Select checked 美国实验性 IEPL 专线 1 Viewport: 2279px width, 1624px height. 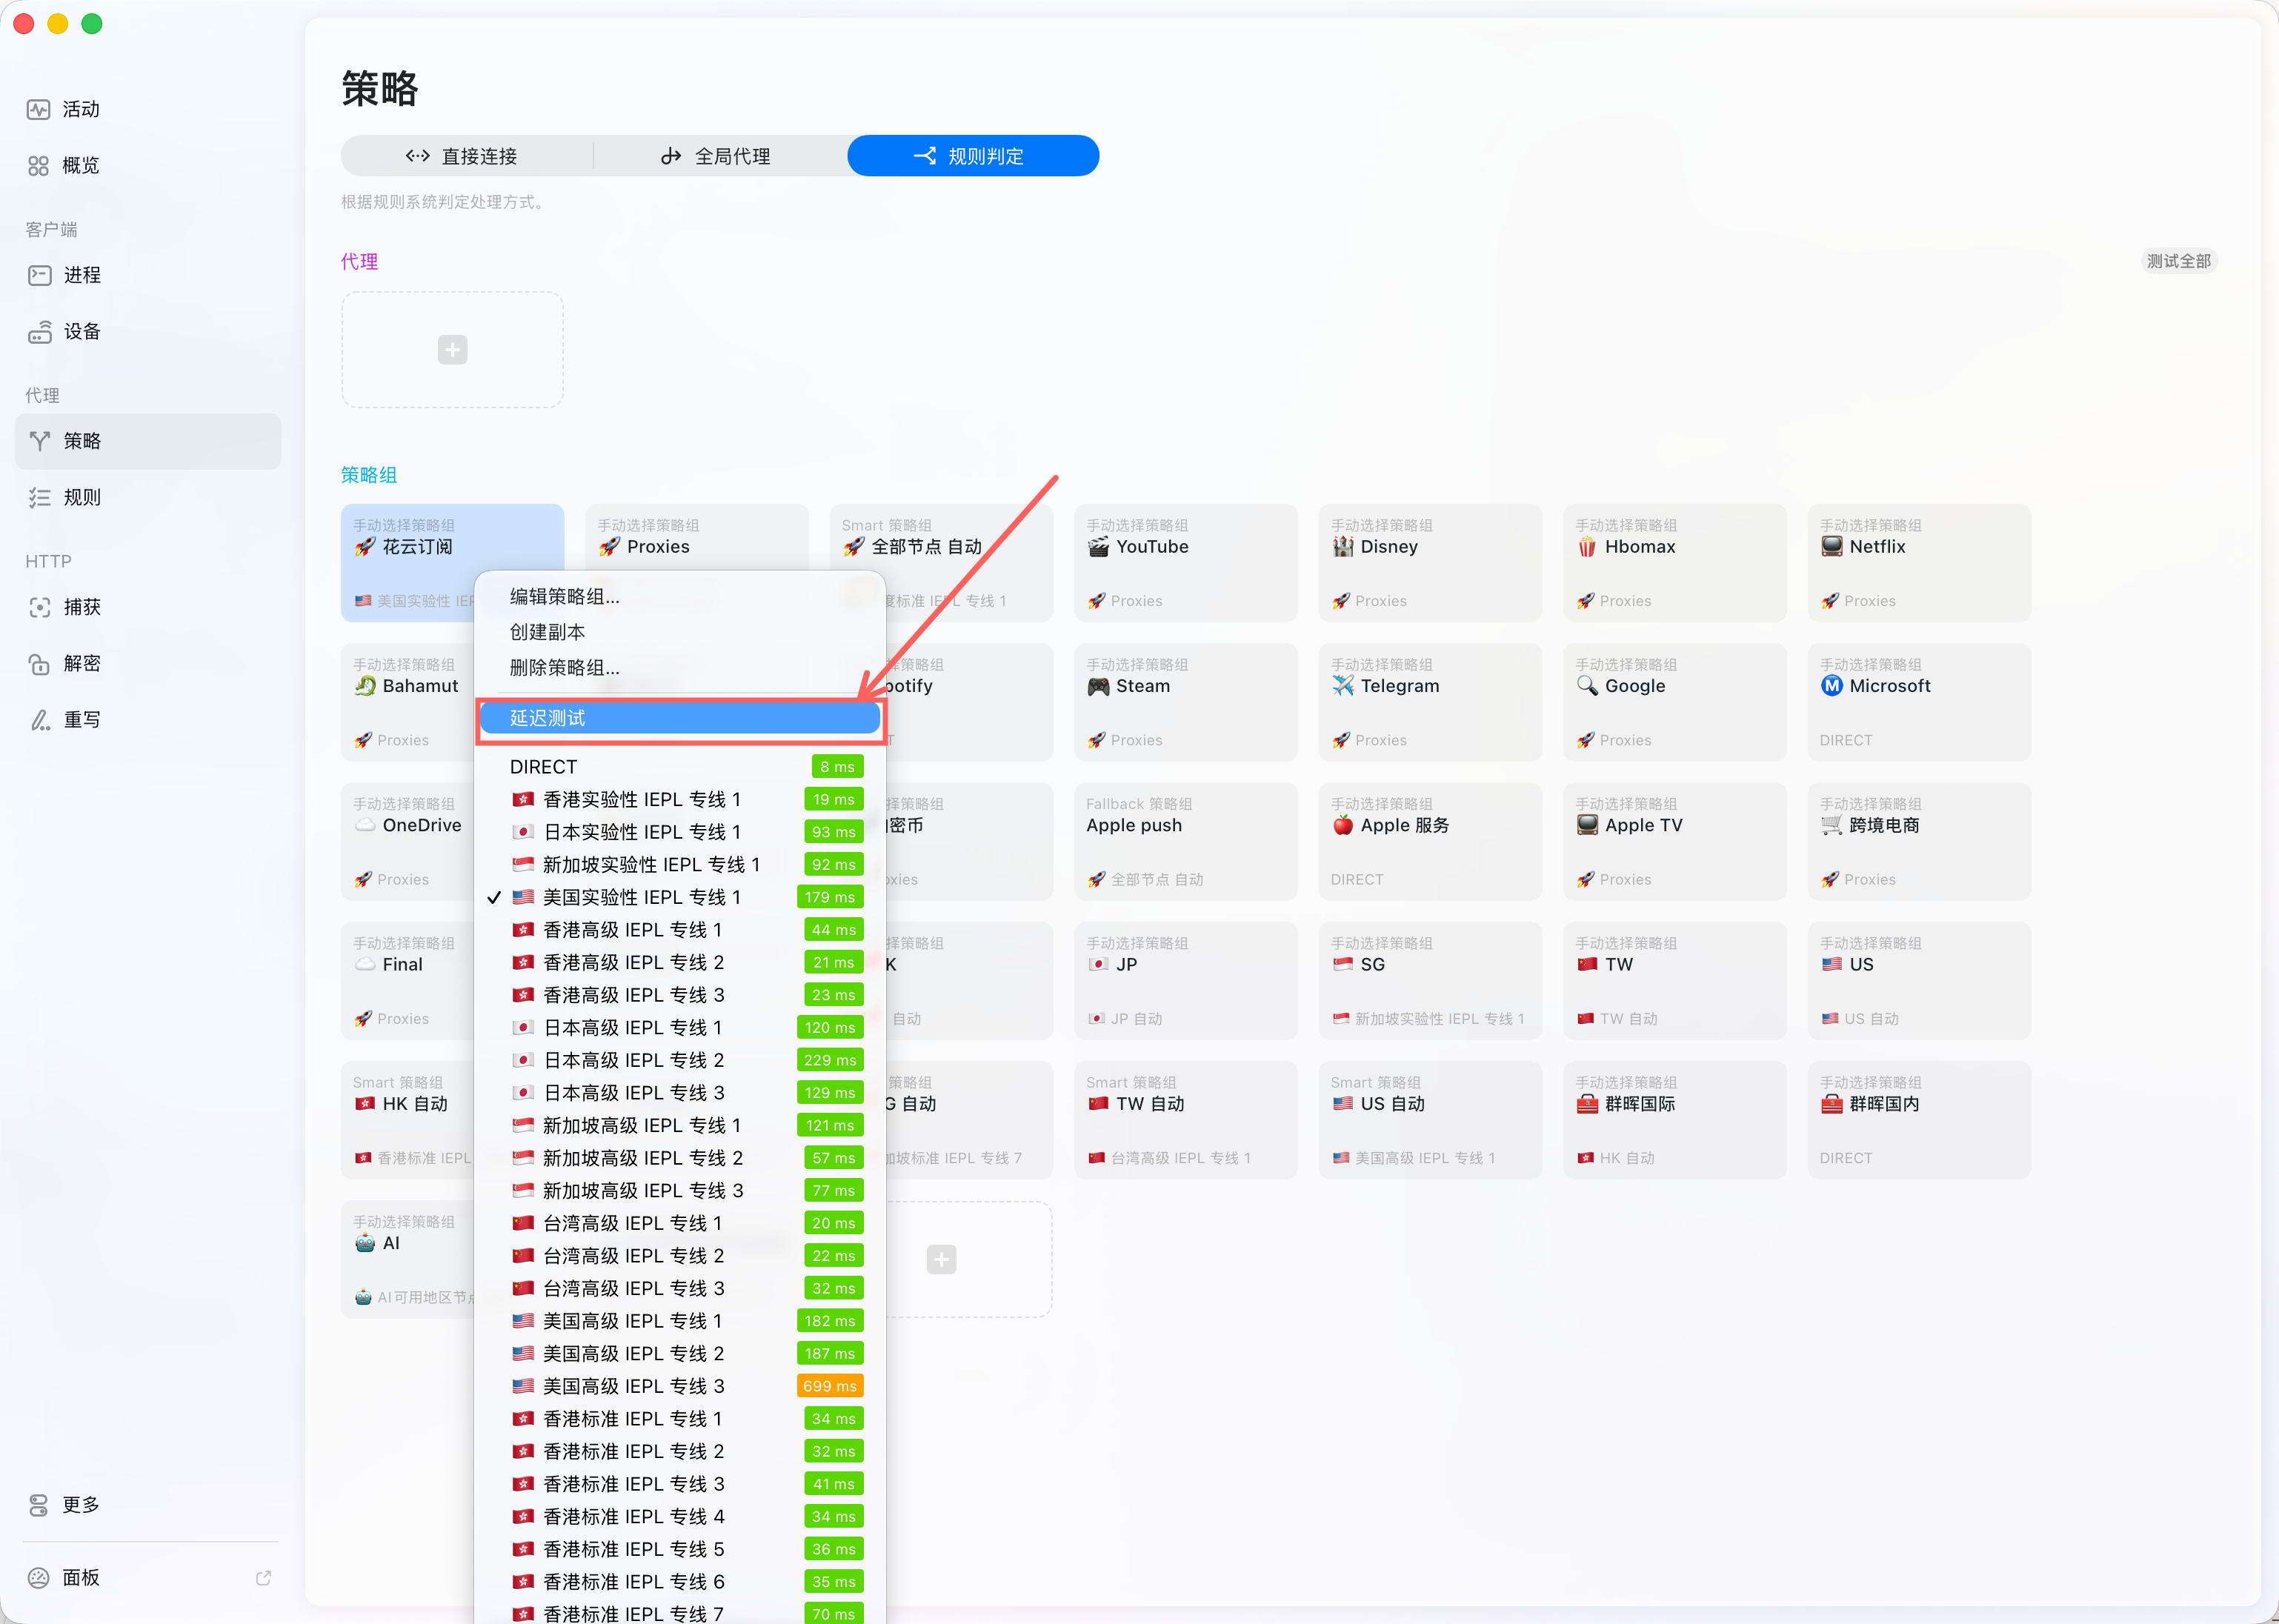click(x=680, y=897)
